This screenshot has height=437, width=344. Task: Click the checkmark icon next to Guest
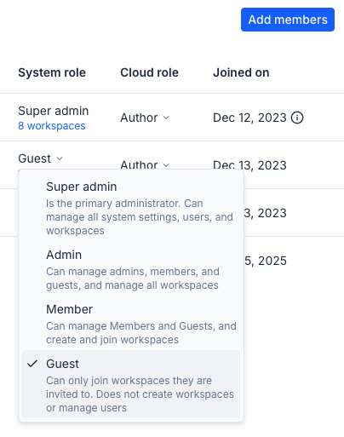(x=32, y=364)
